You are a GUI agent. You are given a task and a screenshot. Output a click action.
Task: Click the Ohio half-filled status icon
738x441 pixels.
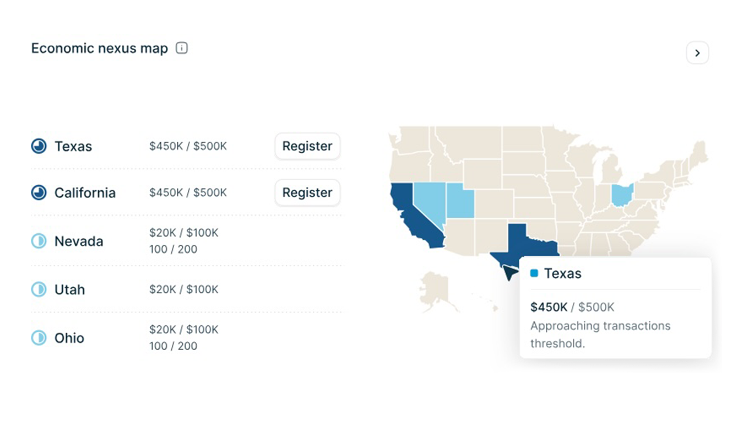(39, 338)
